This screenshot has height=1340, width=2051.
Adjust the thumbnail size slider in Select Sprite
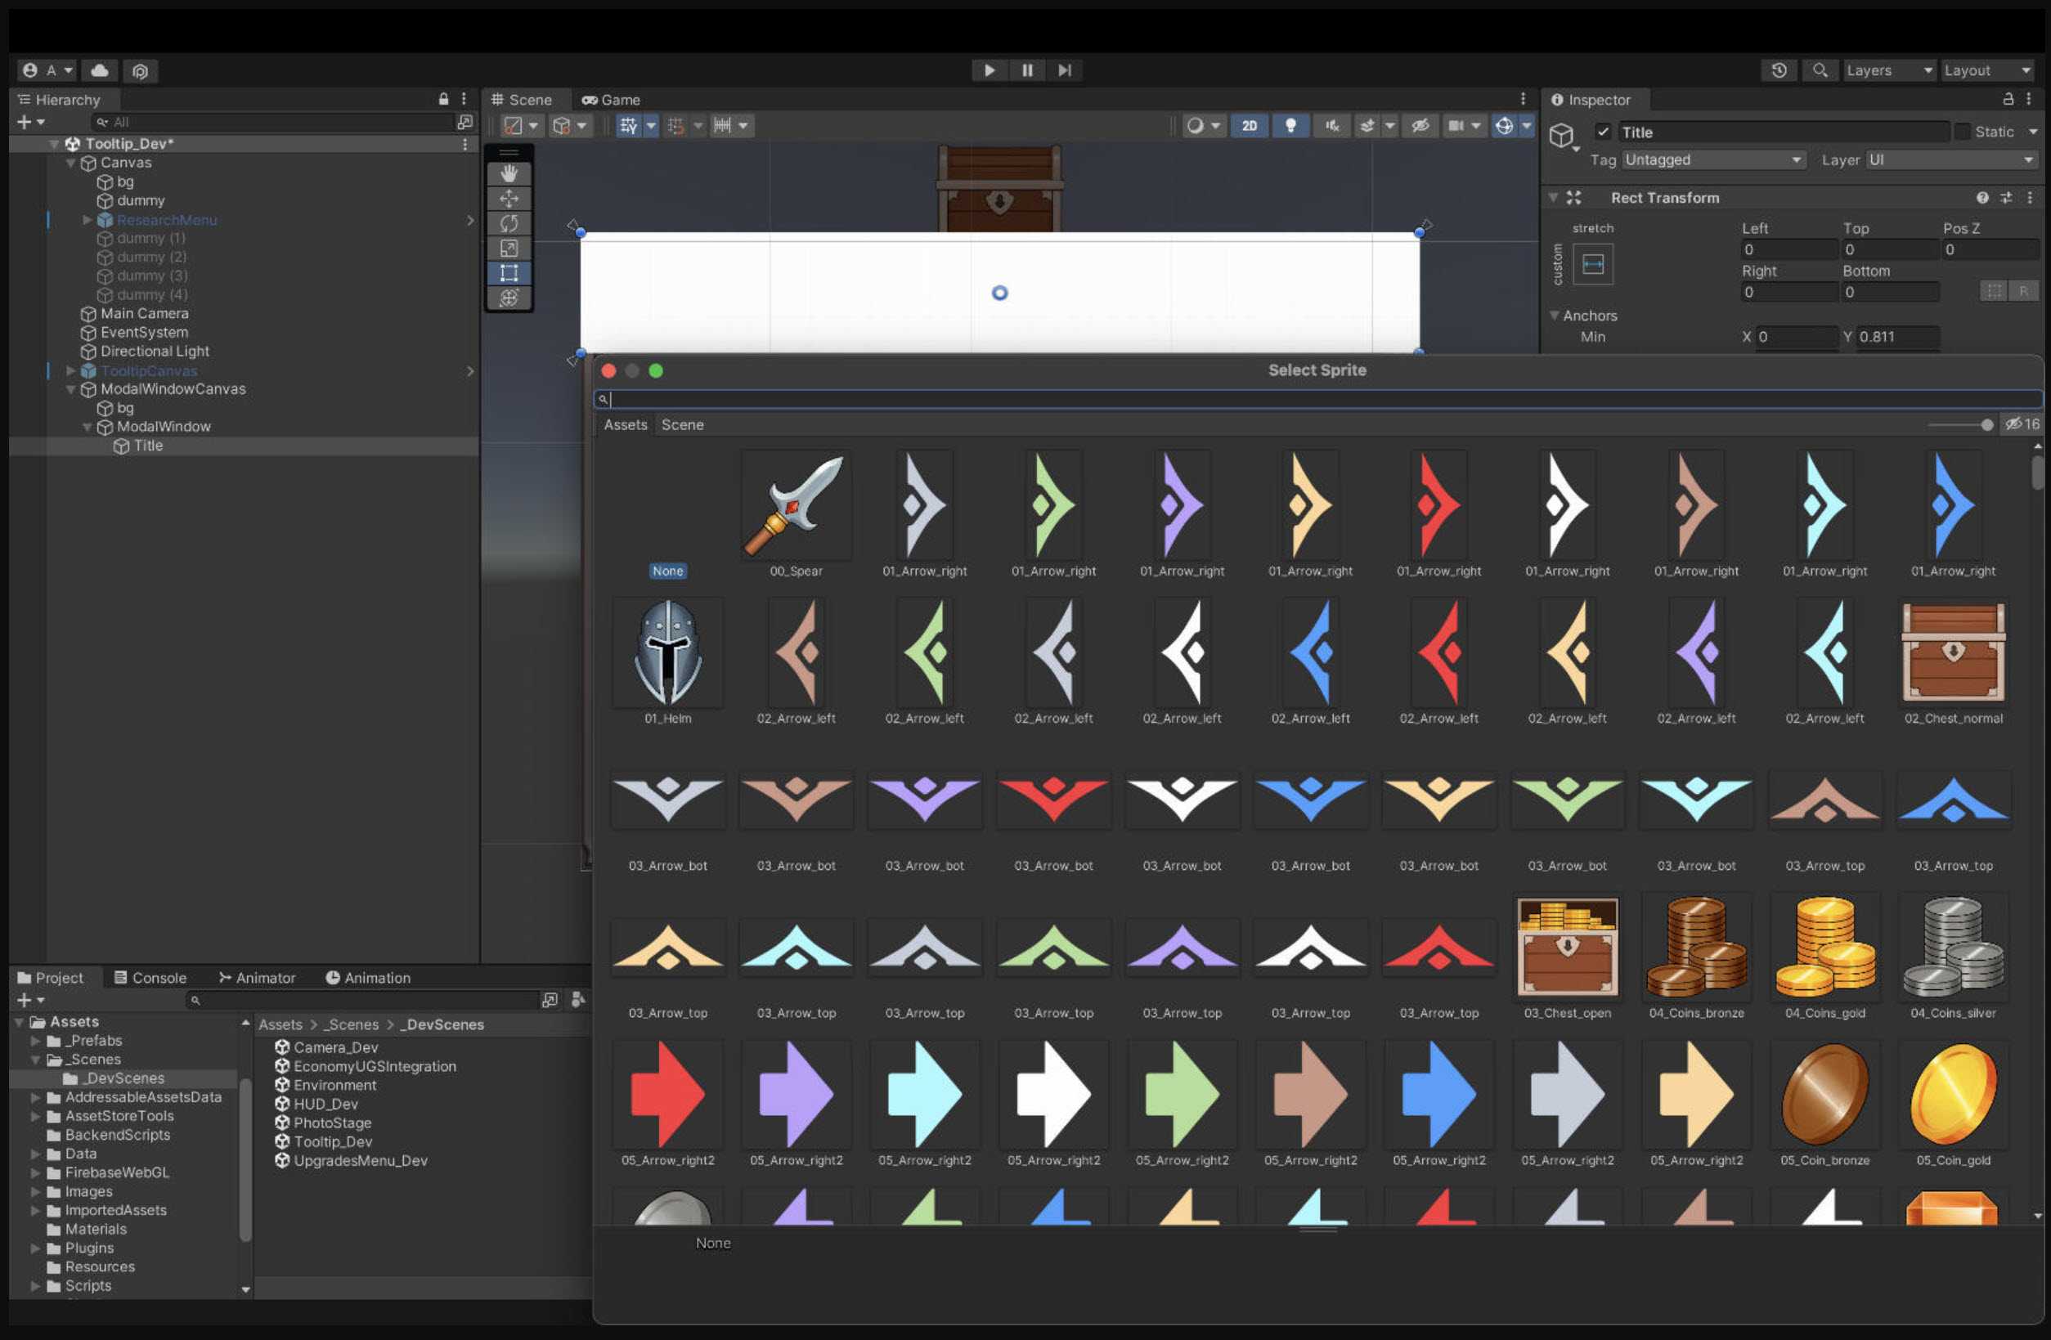pyautogui.click(x=1960, y=425)
